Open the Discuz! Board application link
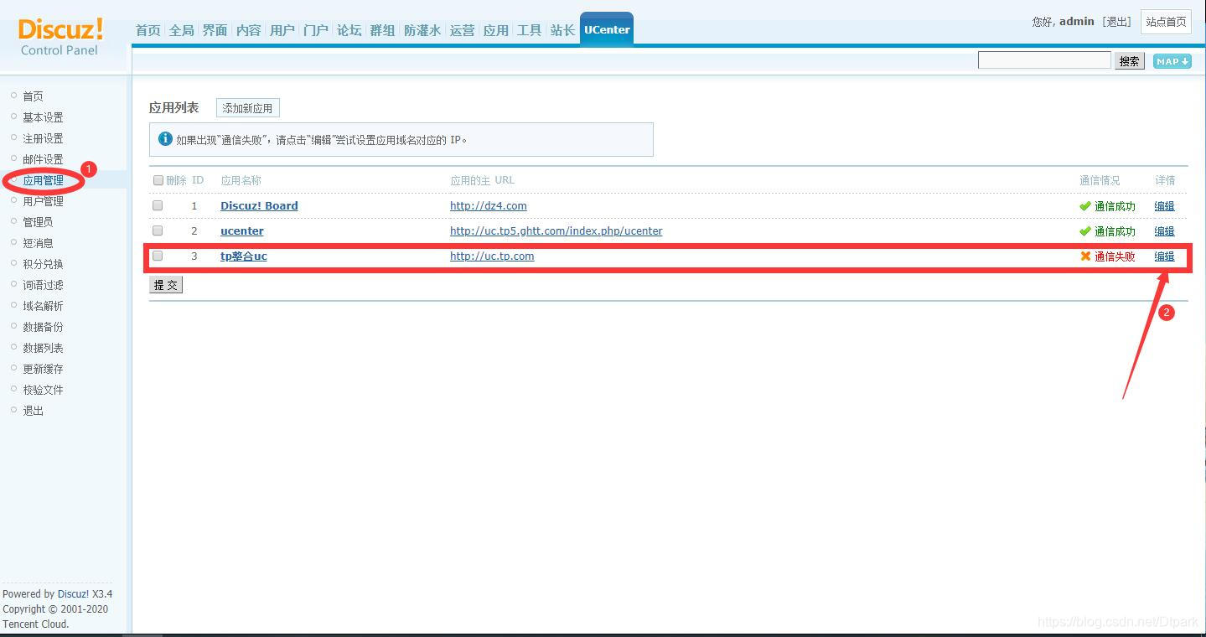The height and width of the screenshot is (637, 1206). pyautogui.click(x=258, y=205)
